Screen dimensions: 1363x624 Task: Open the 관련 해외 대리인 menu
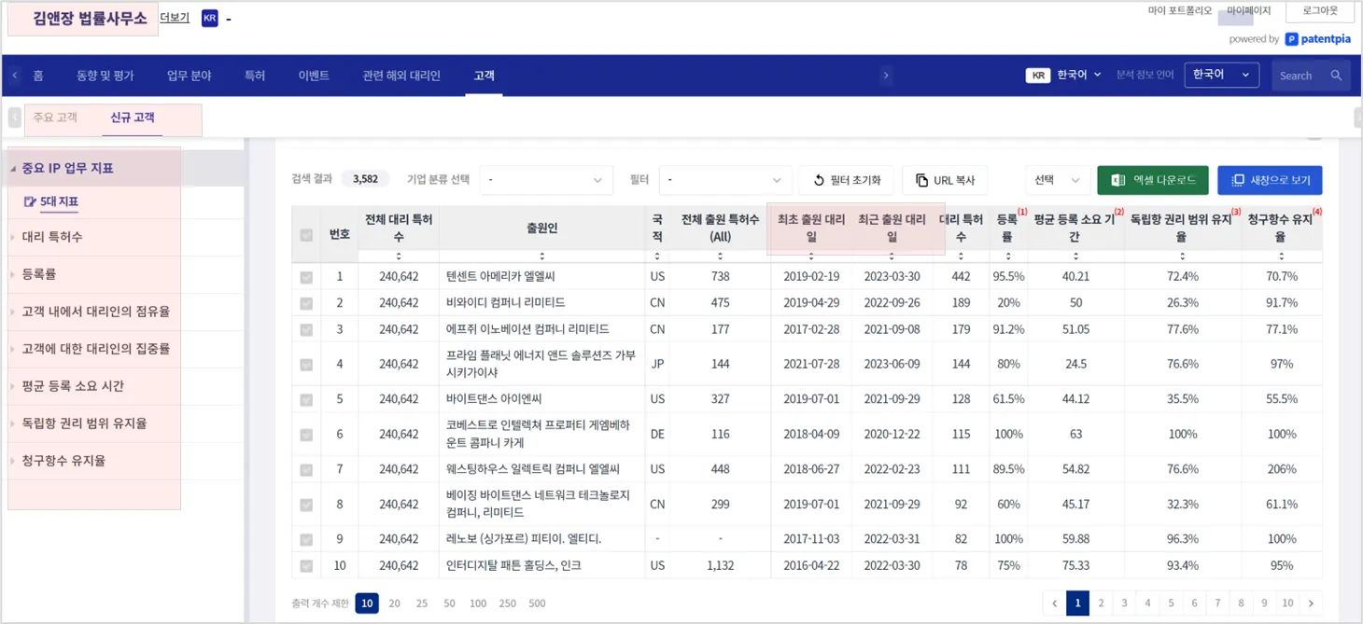[x=400, y=76]
